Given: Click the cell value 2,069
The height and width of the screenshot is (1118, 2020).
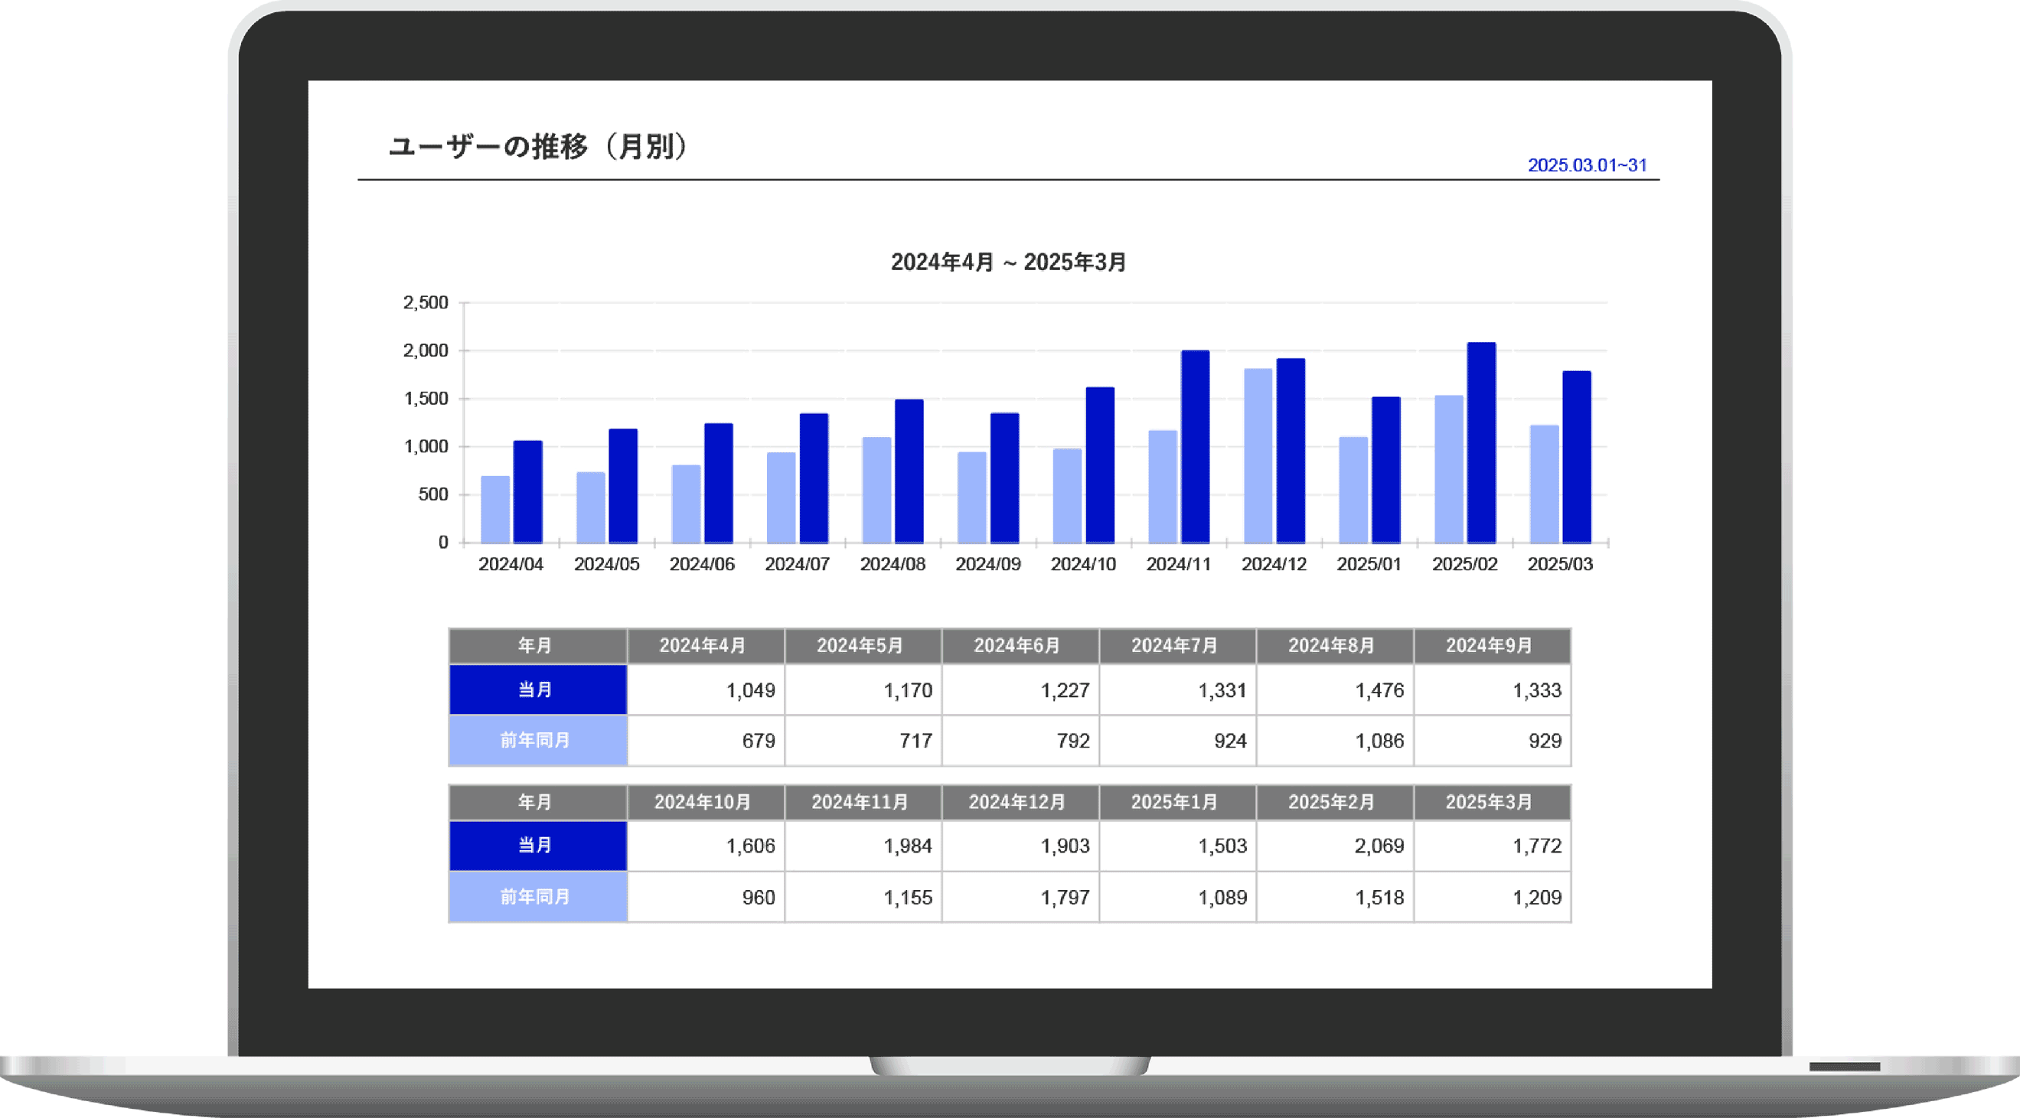Looking at the screenshot, I should tap(1379, 846).
